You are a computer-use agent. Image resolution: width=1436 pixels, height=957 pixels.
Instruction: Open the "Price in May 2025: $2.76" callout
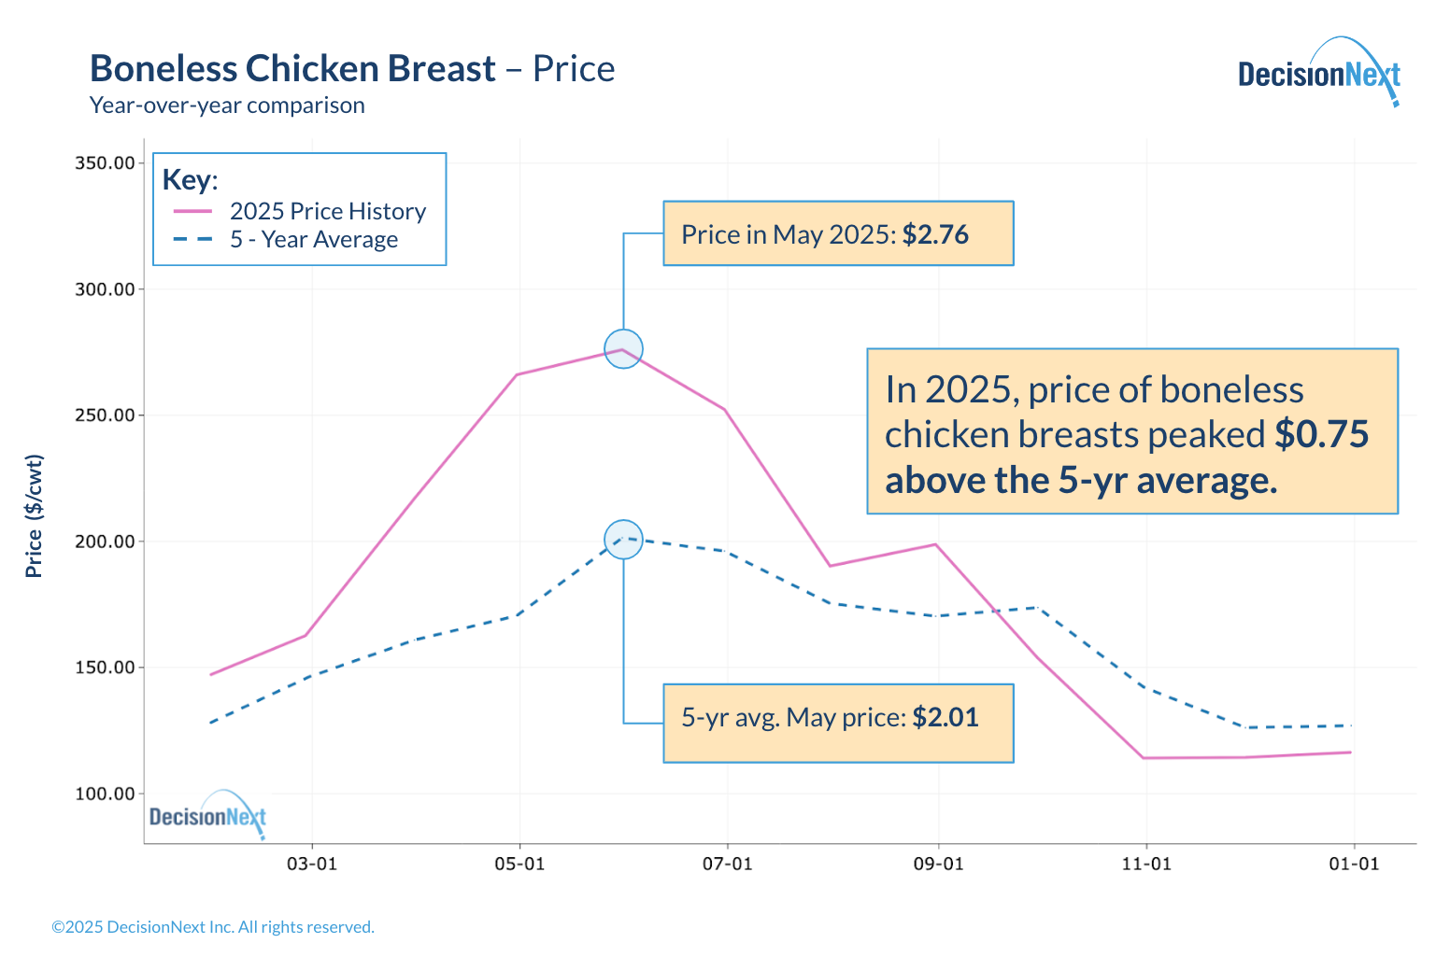click(x=838, y=233)
